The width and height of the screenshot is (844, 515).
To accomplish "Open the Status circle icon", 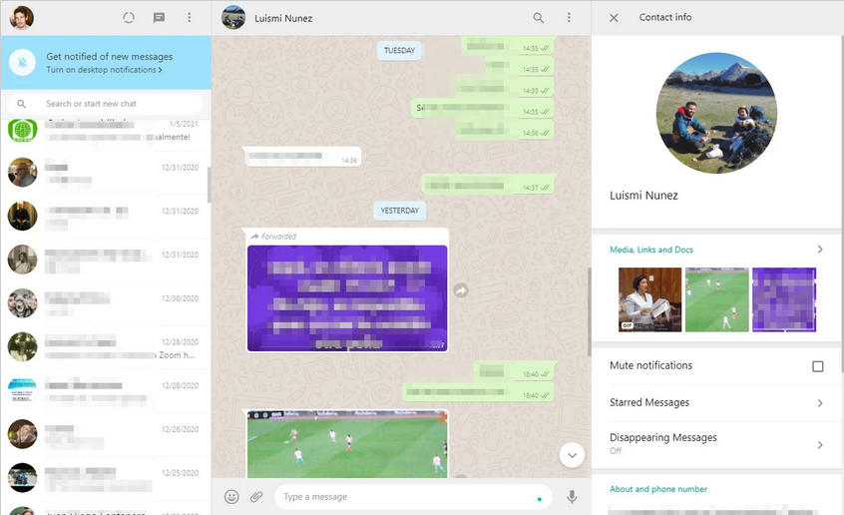I will 129,18.
